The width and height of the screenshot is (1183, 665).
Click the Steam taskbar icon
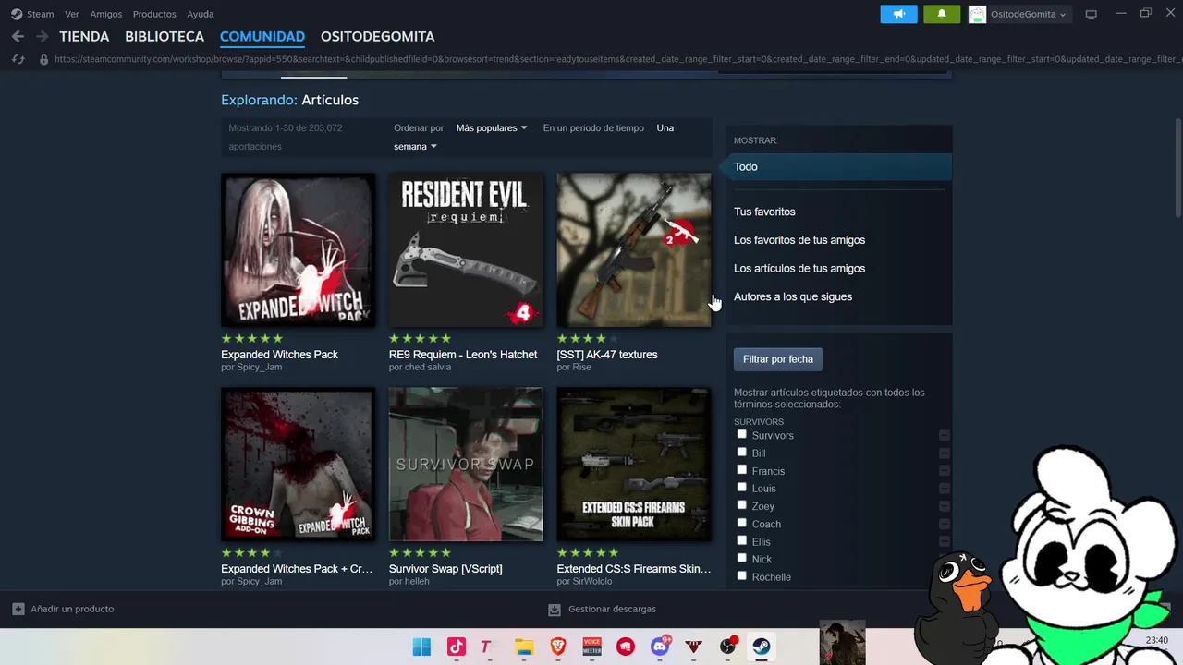[762, 647]
